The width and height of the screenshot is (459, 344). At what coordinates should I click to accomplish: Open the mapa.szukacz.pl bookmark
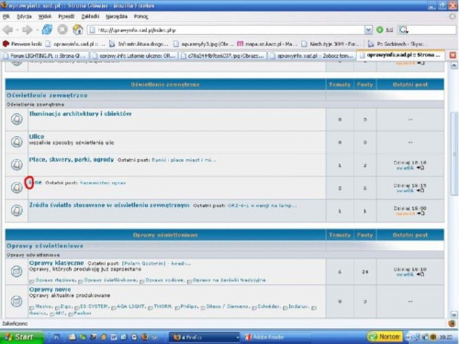tap(267, 44)
